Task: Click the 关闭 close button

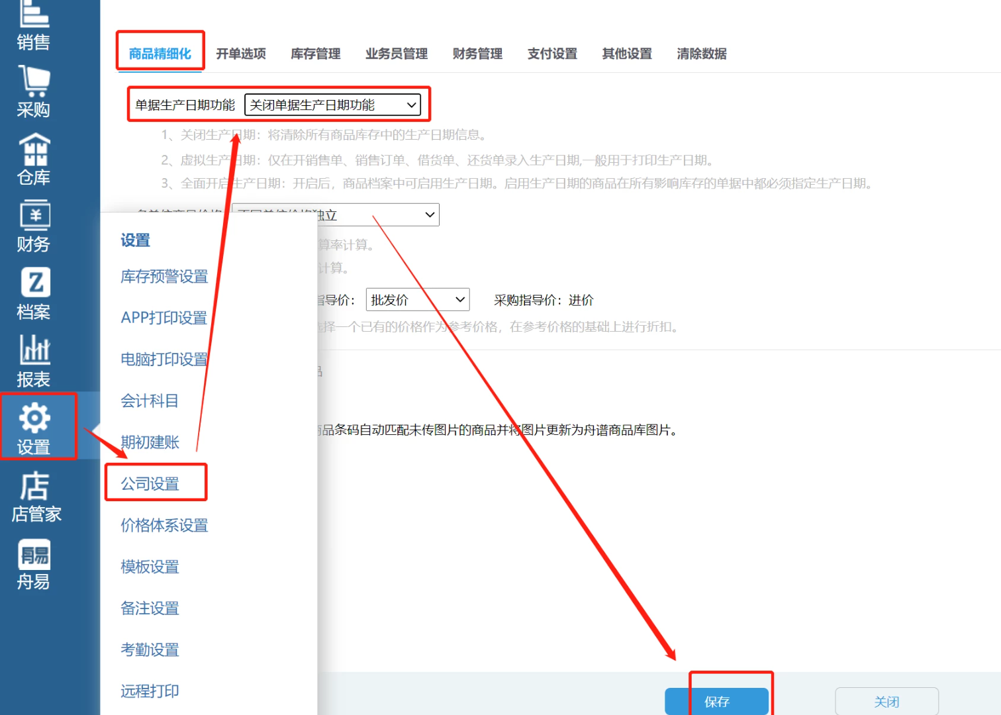Action: click(x=886, y=701)
